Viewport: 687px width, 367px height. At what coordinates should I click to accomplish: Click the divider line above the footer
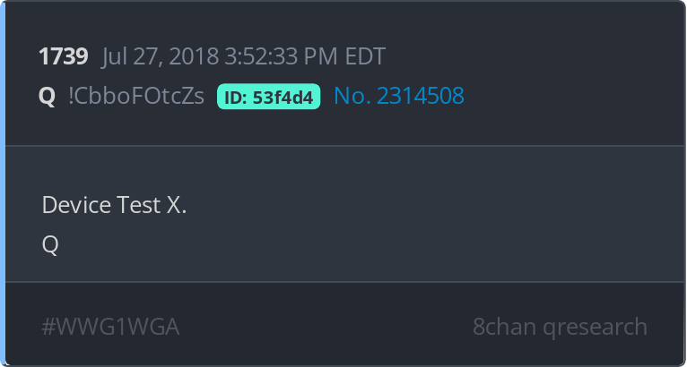pyautogui.click(x=344, y=282)
